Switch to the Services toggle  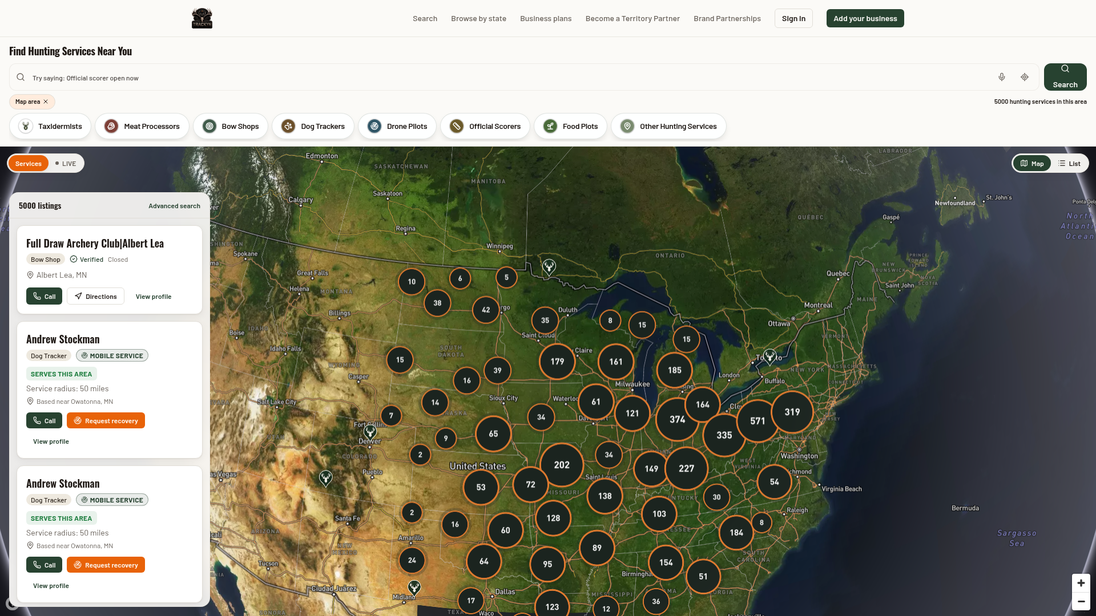tap(29, 164)
